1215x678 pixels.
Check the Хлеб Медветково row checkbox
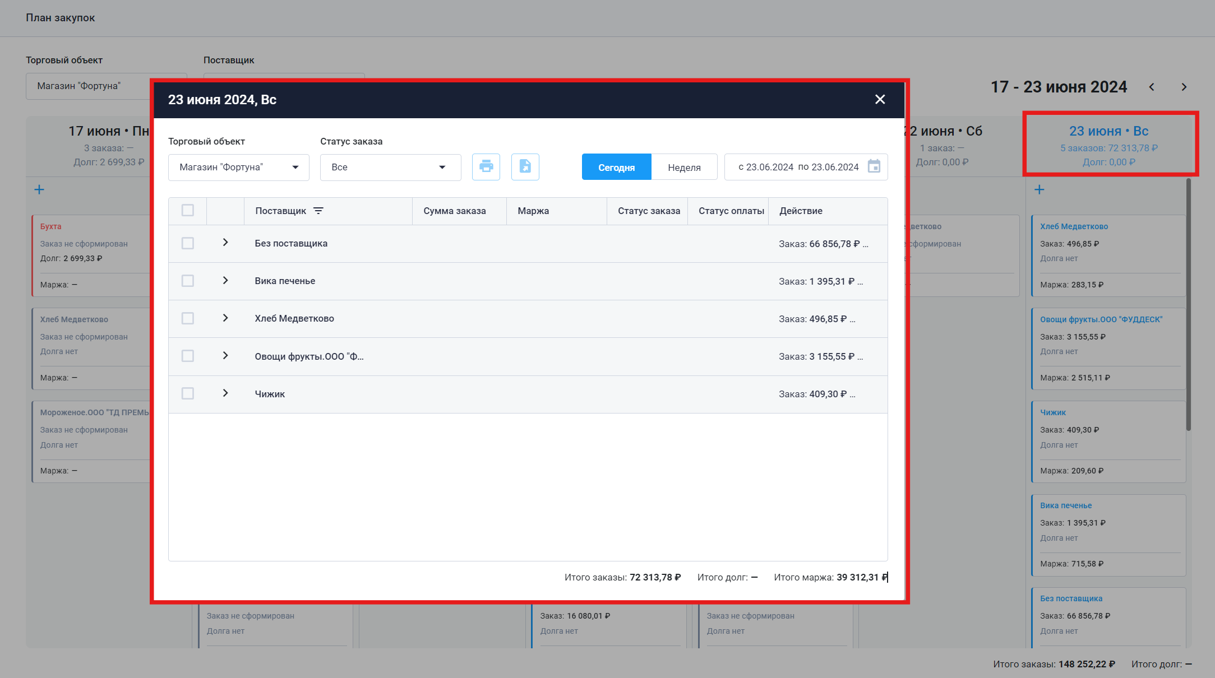[188, 318]
